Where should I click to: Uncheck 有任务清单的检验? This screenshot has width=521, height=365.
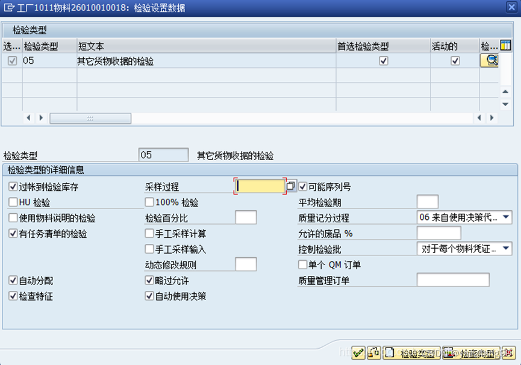13,233
